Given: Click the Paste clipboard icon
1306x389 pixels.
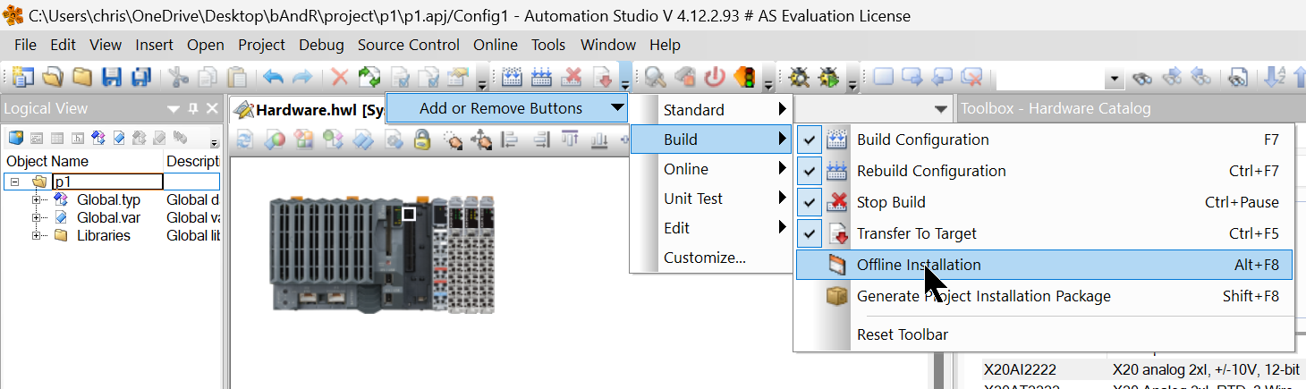Looking at the screenshot, I should (237, 77).
